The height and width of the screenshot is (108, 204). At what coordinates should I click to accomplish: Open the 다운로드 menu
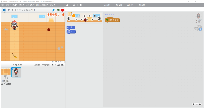(30, 5)
